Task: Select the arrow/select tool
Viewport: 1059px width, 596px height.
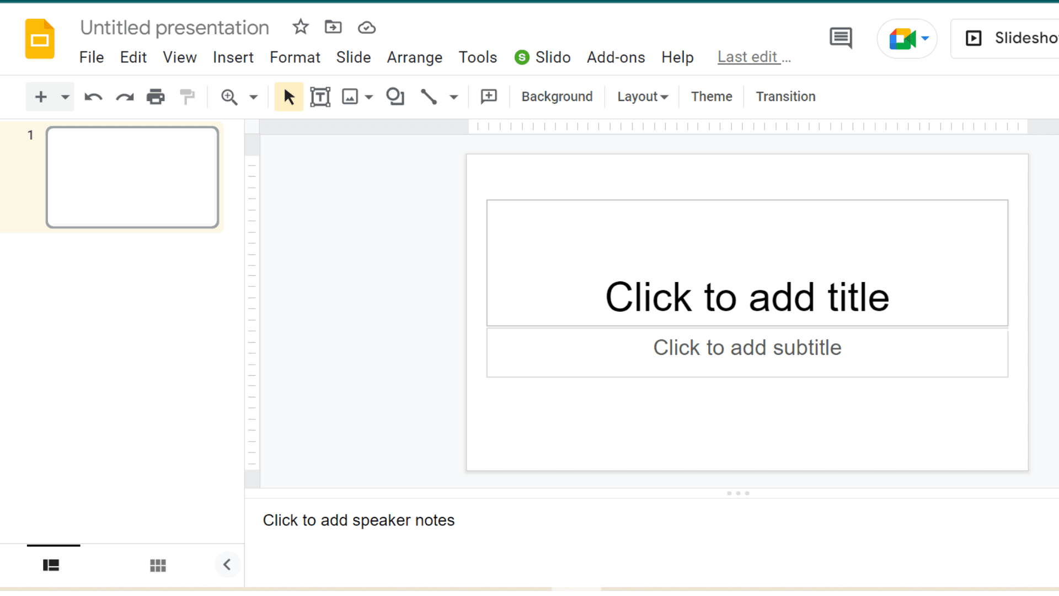Action: [x=289, y=96]
